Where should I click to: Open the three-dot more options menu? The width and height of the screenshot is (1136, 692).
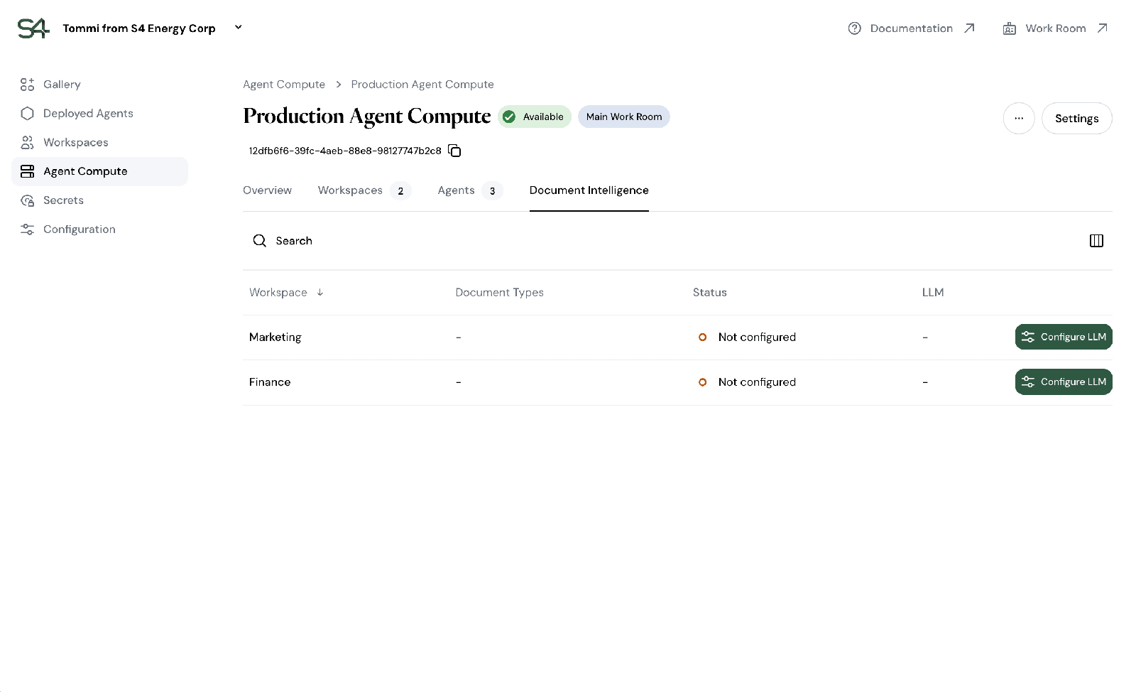[x=1018, y=119]
